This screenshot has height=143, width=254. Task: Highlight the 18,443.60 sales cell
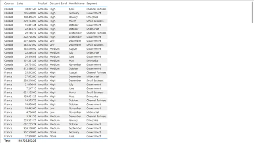pyautogui.click(x=31, y=108)
